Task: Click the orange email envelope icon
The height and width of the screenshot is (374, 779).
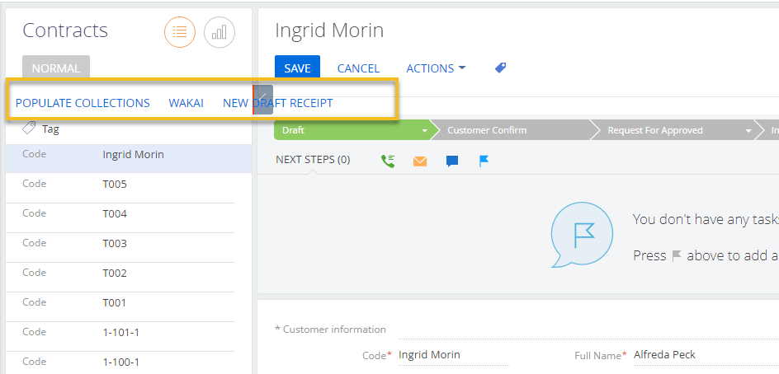Action: point(420,161)
